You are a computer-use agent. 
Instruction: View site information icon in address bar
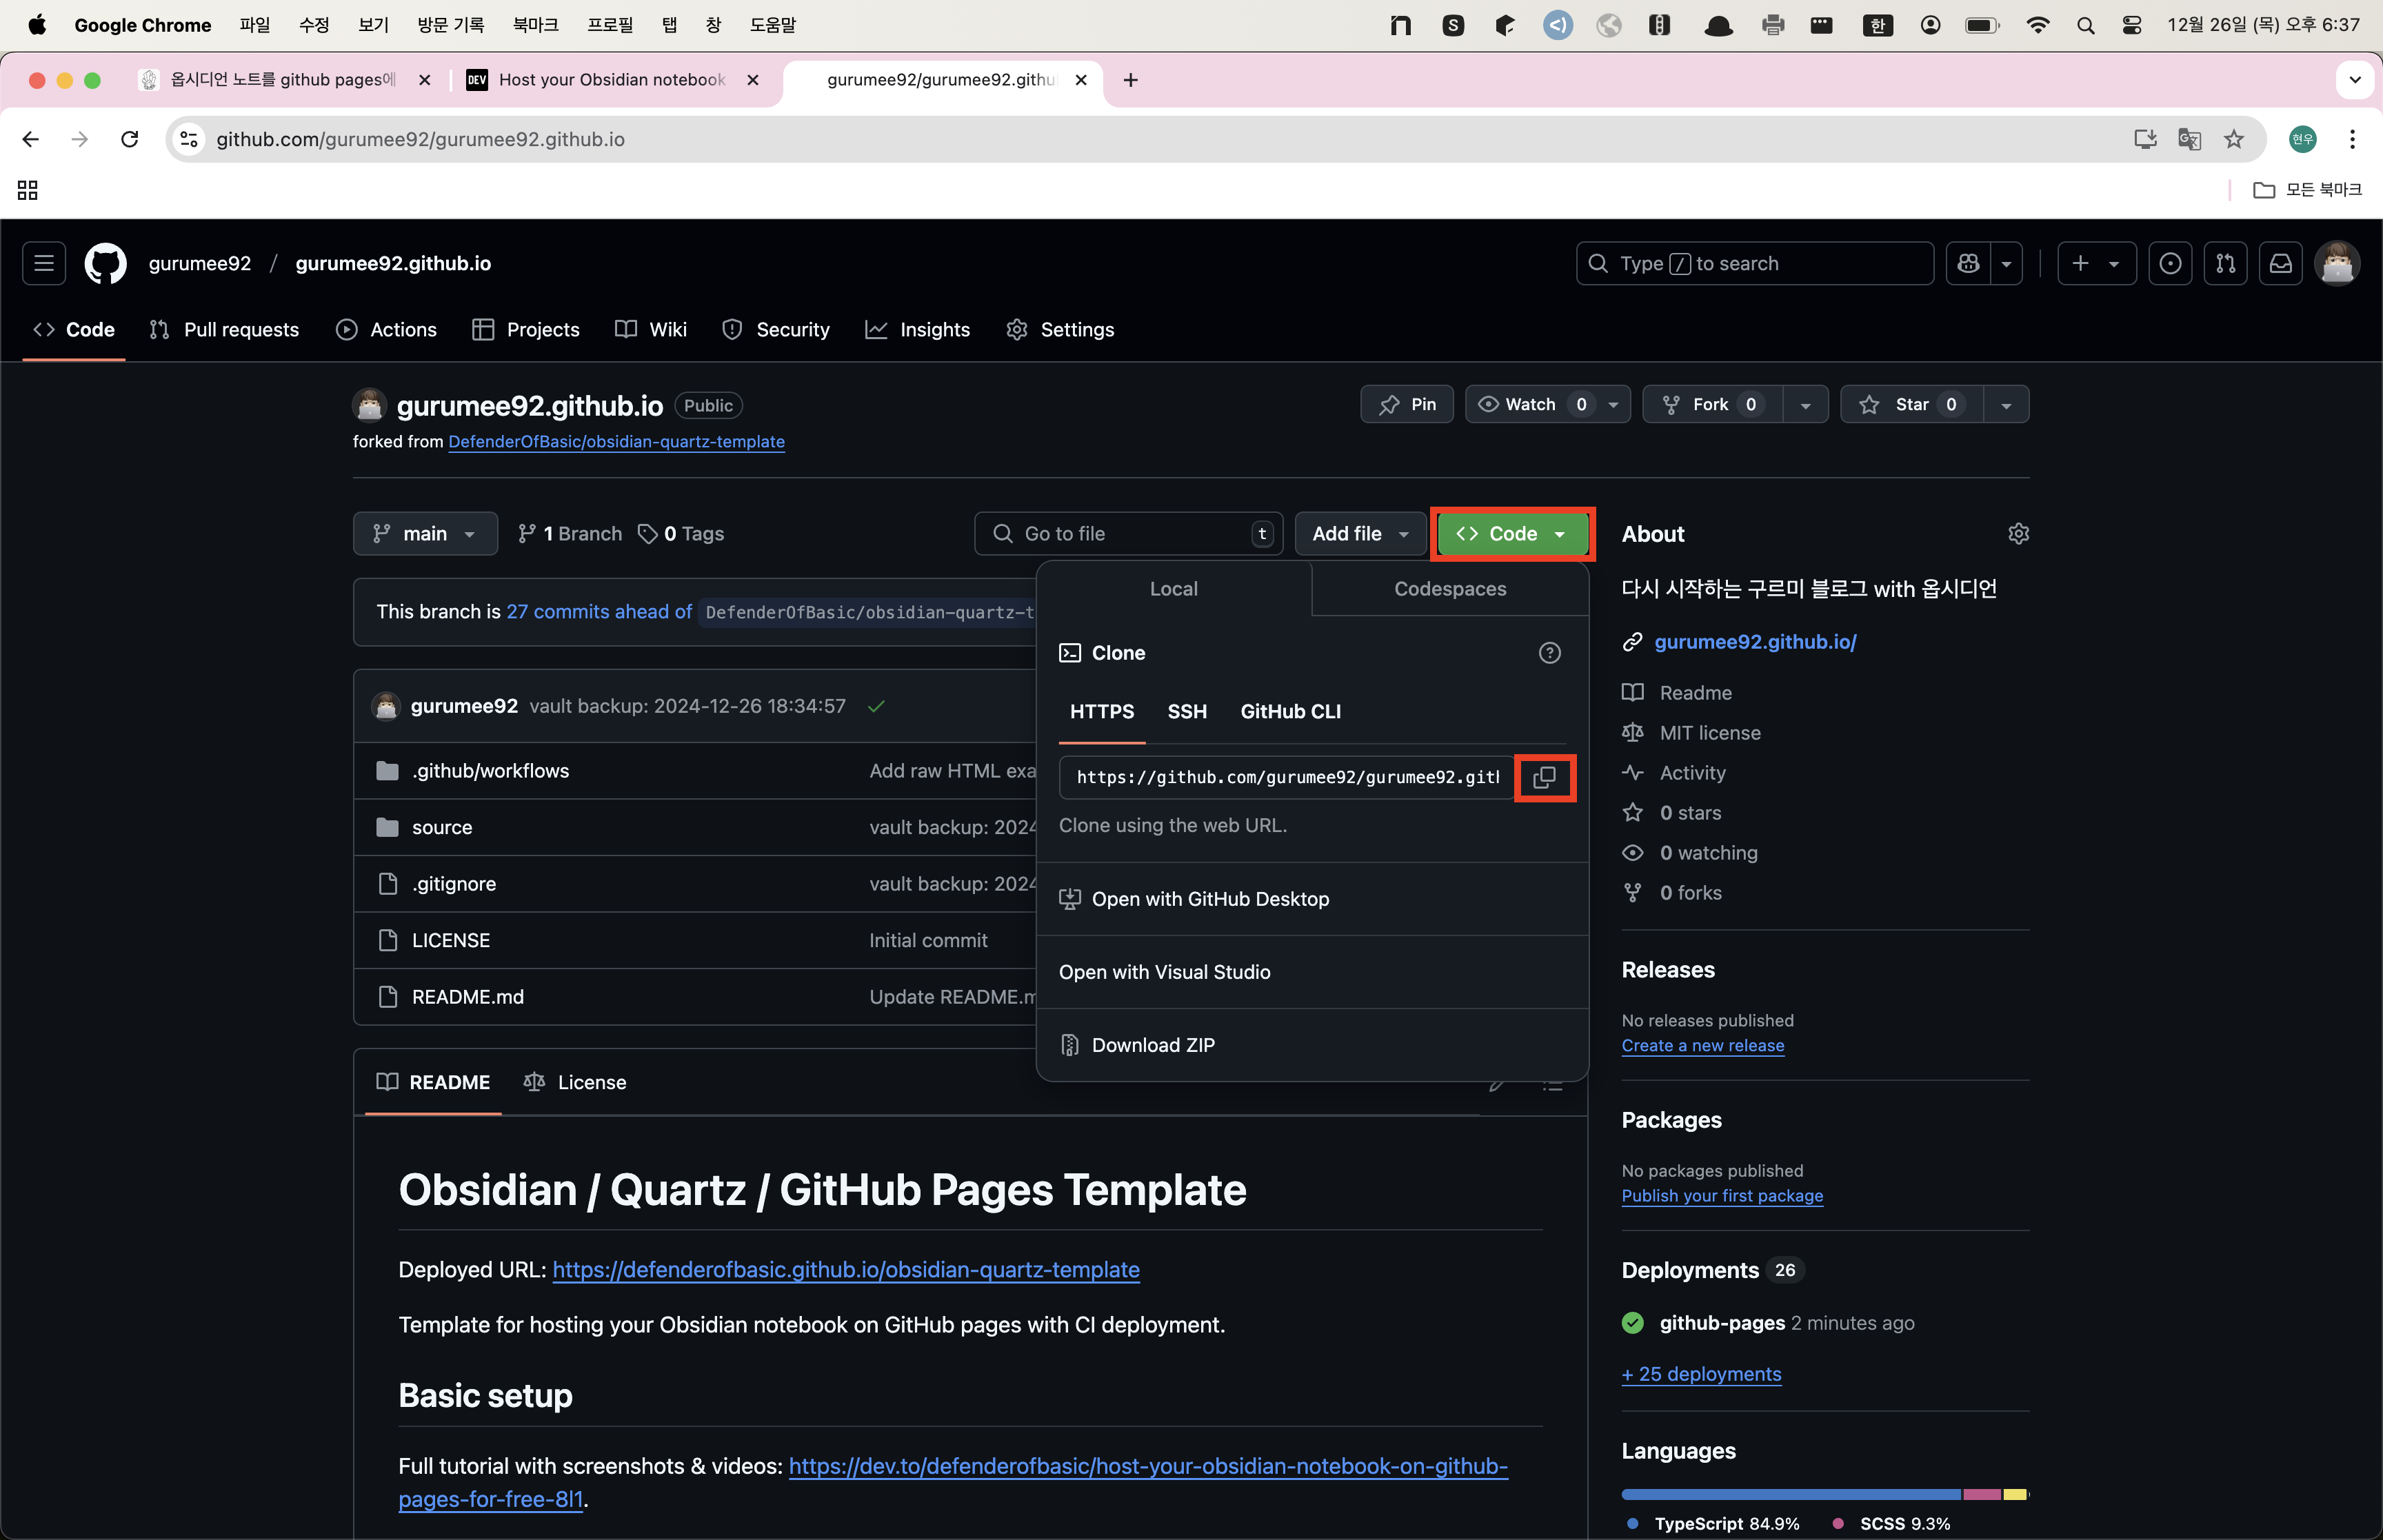(189, 139)
